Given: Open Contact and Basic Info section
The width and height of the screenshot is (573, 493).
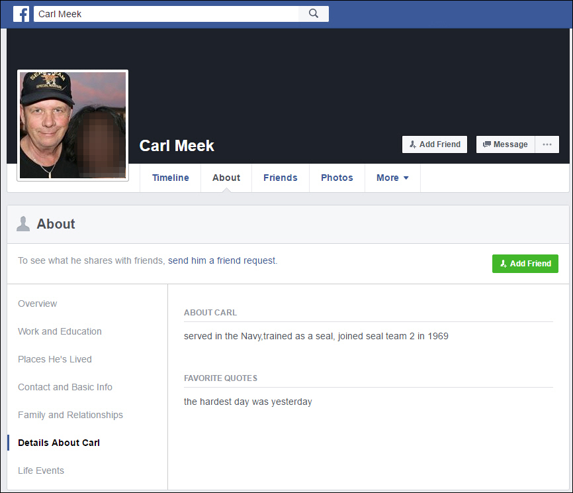Looking at the screenshot, I should [65, 387].
